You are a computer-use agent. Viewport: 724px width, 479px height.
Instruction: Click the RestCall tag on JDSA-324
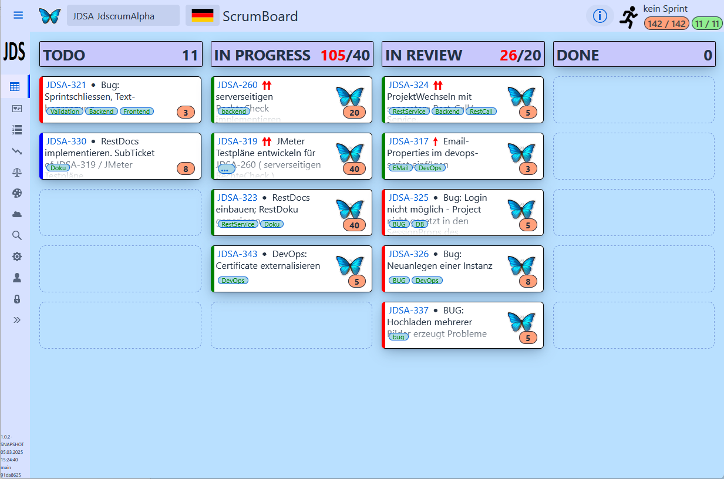point(481,112)
